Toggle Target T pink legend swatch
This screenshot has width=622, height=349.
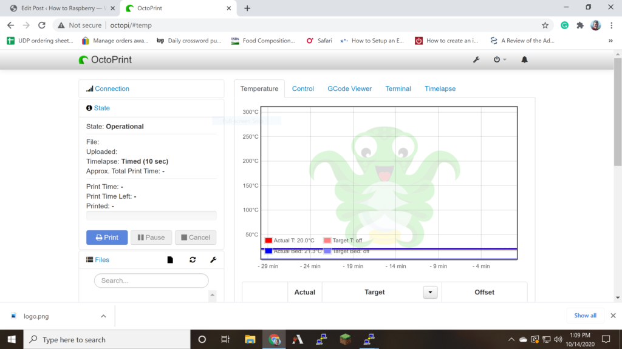coord(327,241)
